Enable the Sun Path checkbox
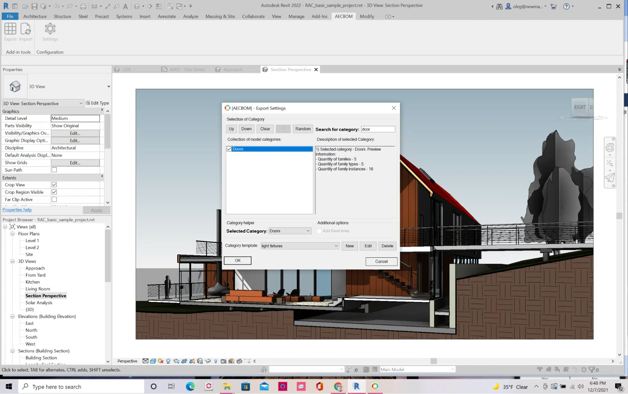The width and height of the screenshot is (628, 394). coord(54,170)
